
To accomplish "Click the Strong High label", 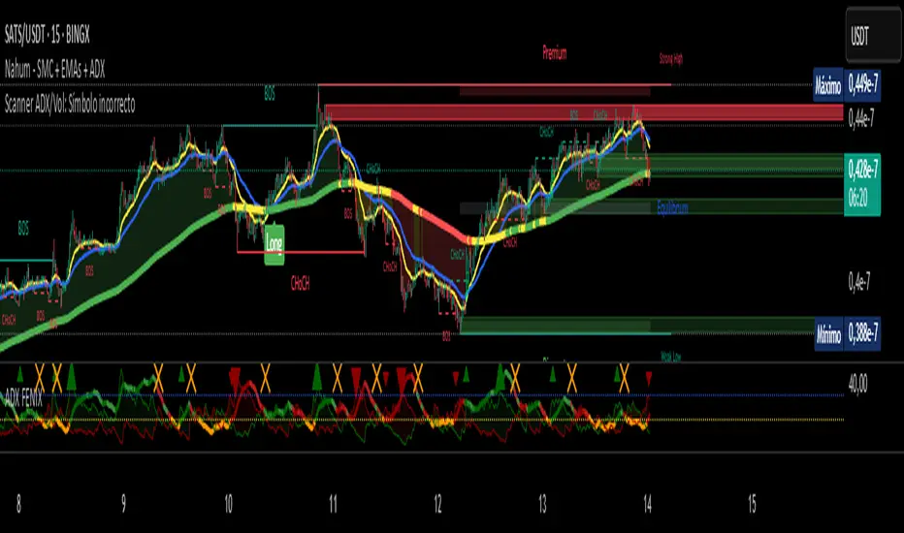I will tap(670, 59).
